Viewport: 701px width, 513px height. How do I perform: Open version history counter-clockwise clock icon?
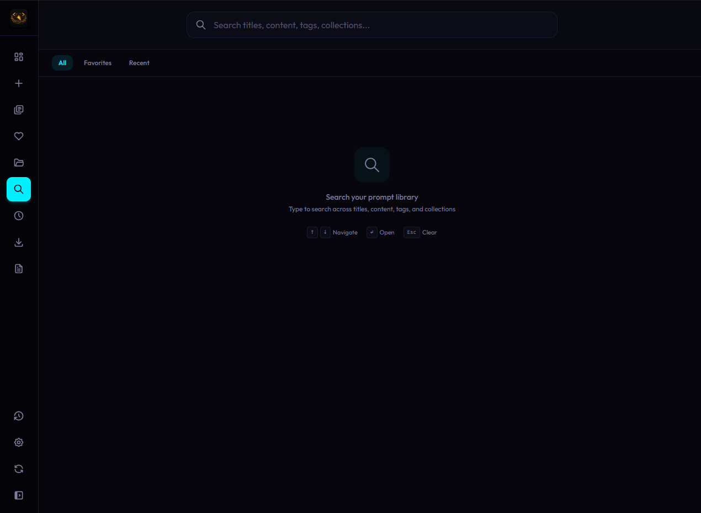(19, 416)
